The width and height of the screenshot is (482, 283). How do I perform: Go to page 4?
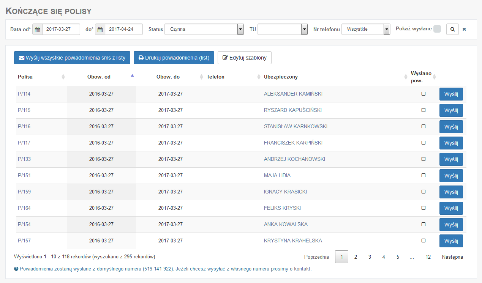point(384,257)
